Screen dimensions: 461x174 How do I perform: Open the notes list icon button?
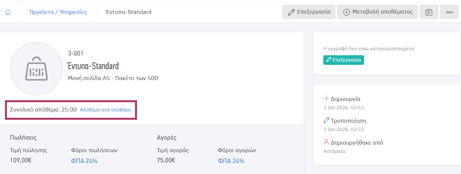coord(429,12)
